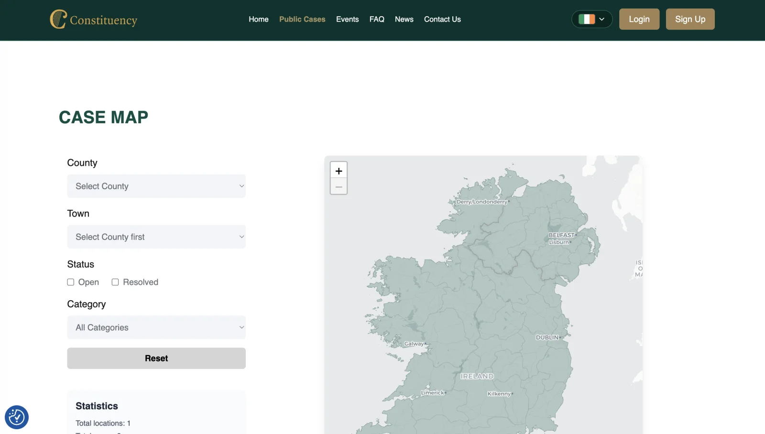This screenshot has width=765, height=434.
Task: Click the Statistics heading
Action: pos(97,406)
